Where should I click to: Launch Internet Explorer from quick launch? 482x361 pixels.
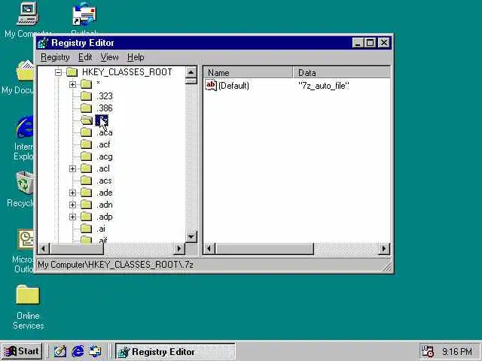click(x=78, y=351)
